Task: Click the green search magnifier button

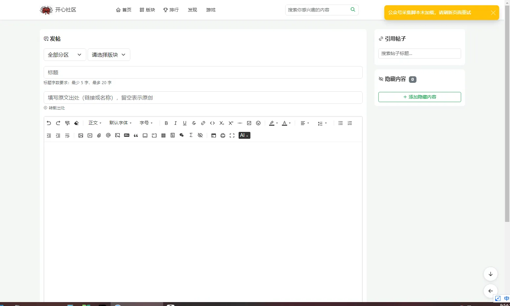Action: [353, 9]
